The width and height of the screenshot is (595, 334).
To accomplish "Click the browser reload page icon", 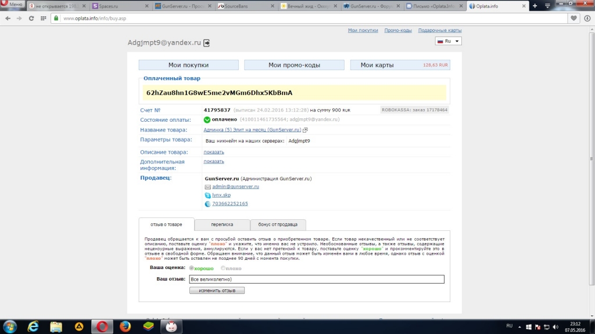I will [x=31, y=18].
